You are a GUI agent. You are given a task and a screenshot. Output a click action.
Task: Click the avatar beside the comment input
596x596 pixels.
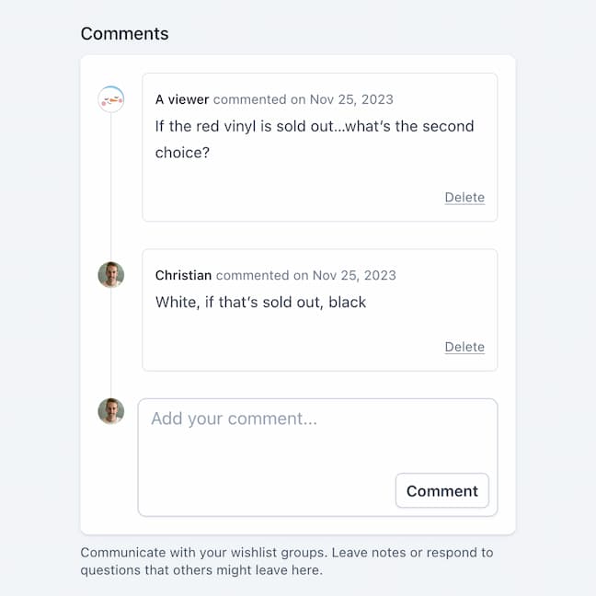click(x=110, y=411)
